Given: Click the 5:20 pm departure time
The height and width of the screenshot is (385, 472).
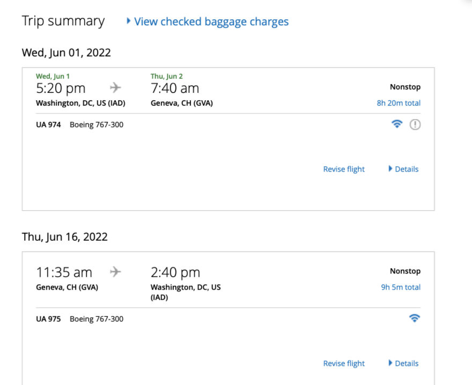Looking at the screenshot, I should click(61, 88).
